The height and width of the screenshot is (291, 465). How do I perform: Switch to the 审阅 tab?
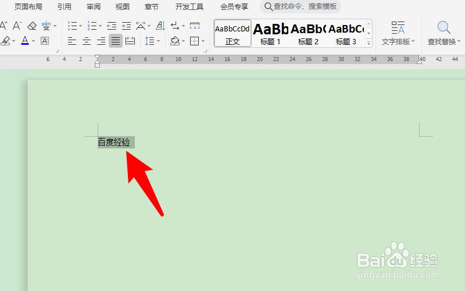click(x=94, y=6)
